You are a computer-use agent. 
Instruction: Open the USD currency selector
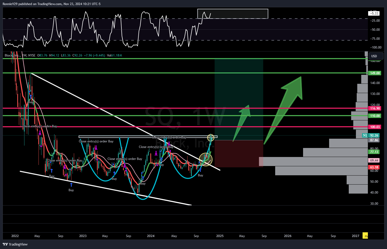tap(376, 56)
